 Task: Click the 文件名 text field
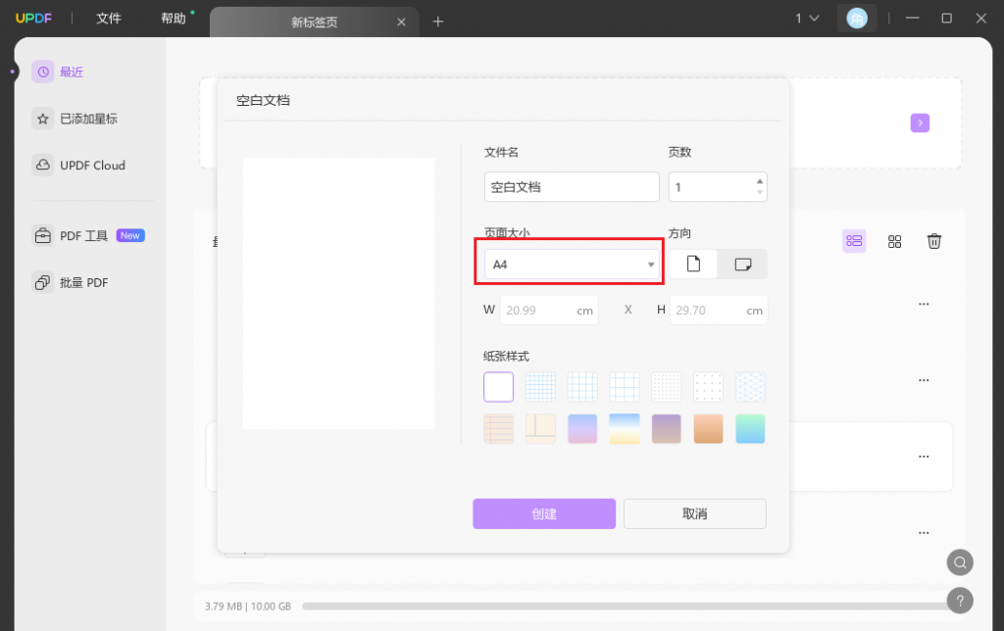[572, 186]
